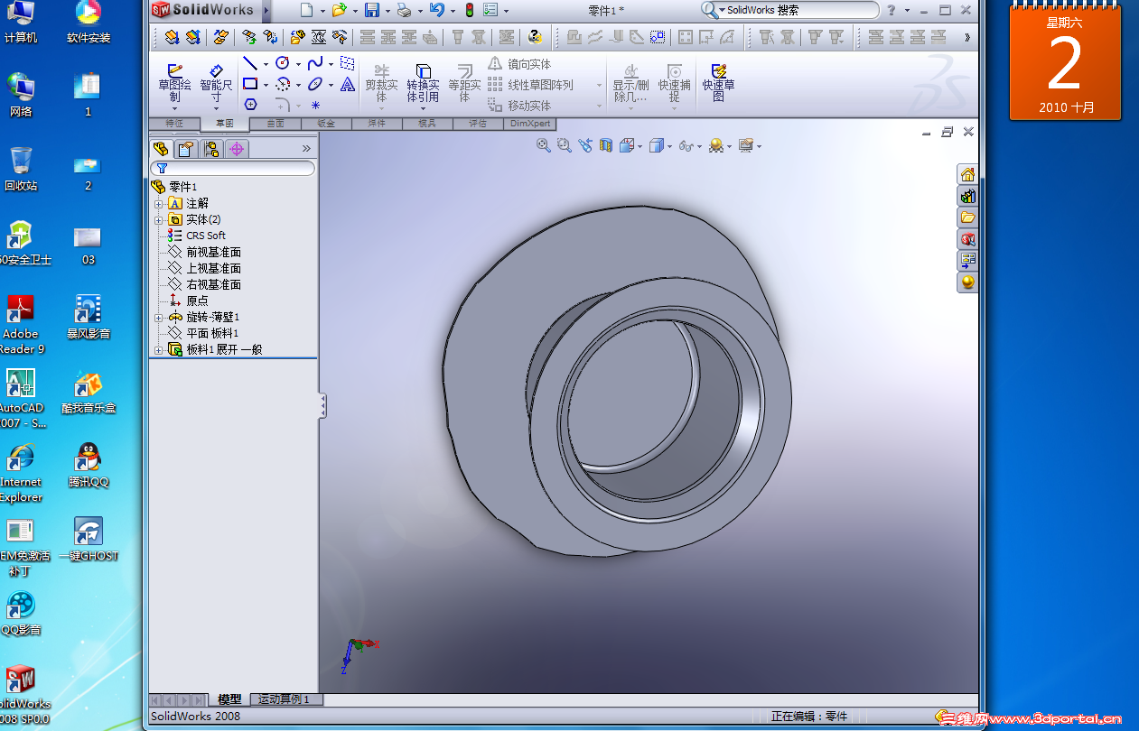Expand the 注解 annotations folder
The width and height of the screenshot is (1139, 731).
click(x=158, y=203)
